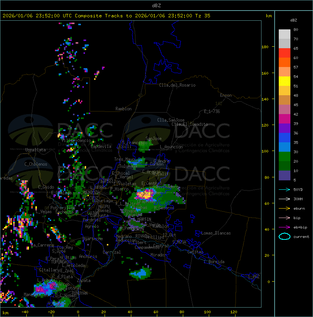The height and width of the screenshot is (317, 313).
Task: Click the 'current' legend label
Action: [x=301, y=237]
